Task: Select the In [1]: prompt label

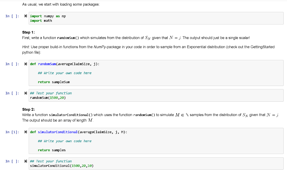Action: [12, 132]
